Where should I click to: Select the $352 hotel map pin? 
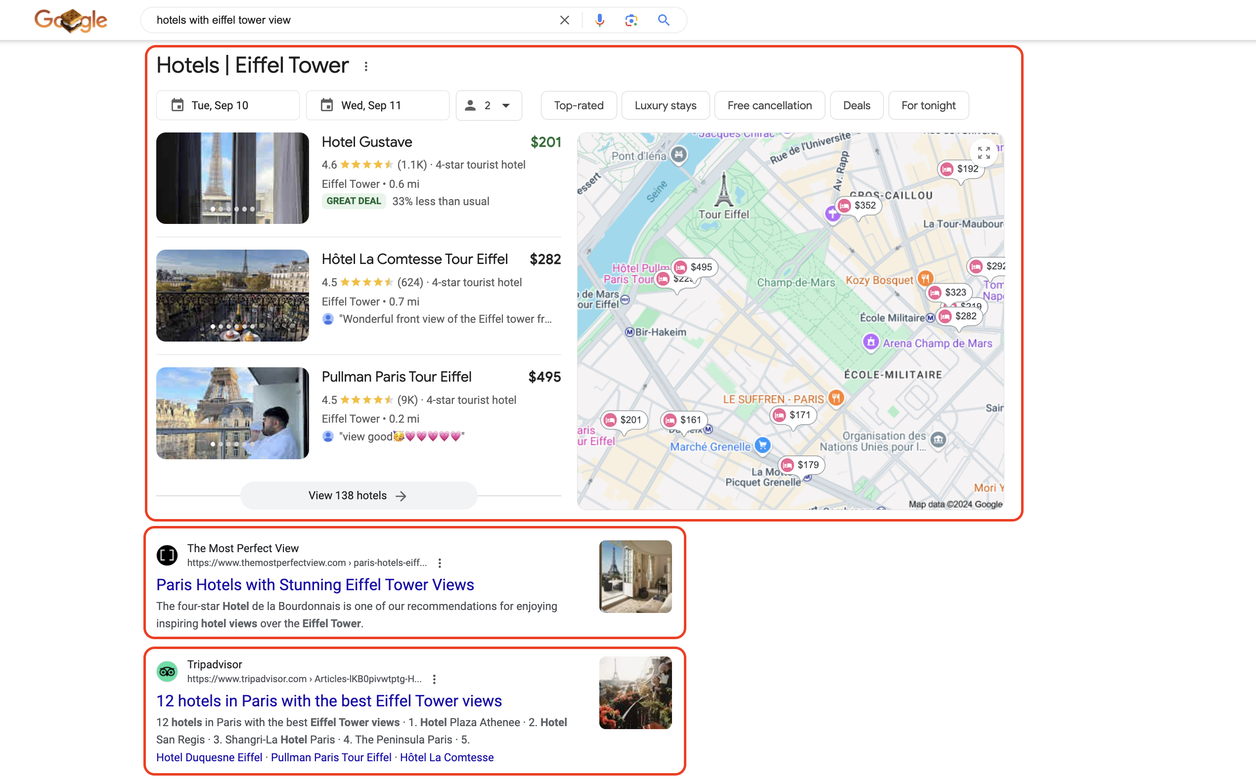(x=858, y=206)
